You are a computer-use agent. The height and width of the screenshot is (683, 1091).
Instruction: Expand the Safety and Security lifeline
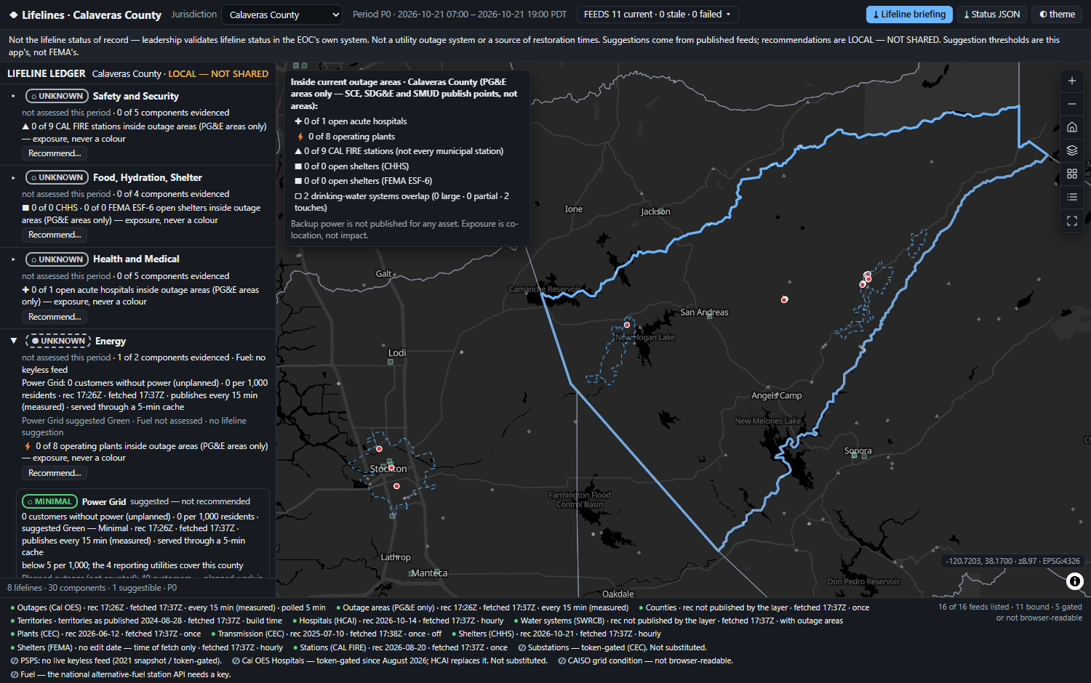coord(13,96)
